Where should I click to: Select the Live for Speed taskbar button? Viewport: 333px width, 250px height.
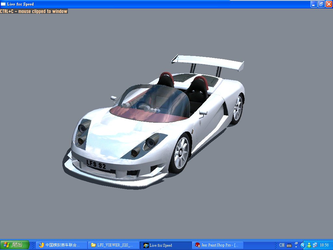tap(166, 245)
